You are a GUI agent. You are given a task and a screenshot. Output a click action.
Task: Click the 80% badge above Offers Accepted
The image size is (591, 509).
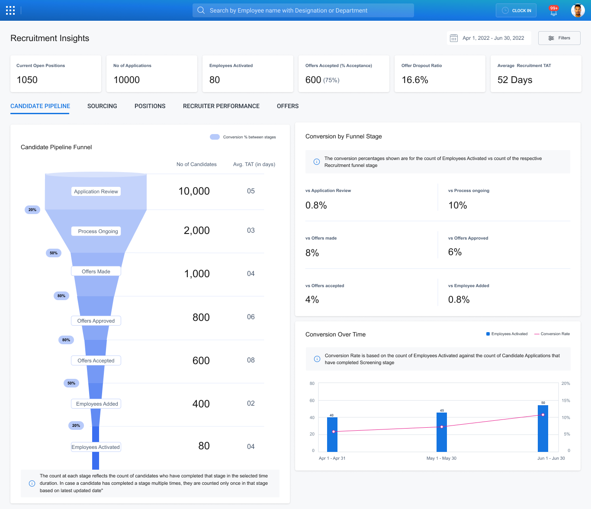point(66,340)
